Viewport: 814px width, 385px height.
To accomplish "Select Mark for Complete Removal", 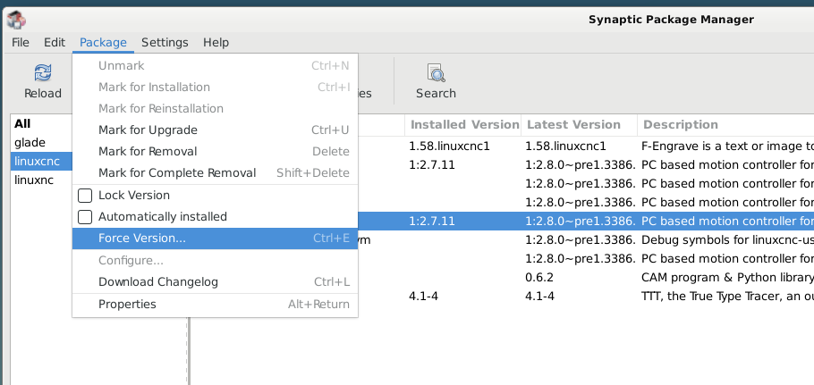I will 215,173.
